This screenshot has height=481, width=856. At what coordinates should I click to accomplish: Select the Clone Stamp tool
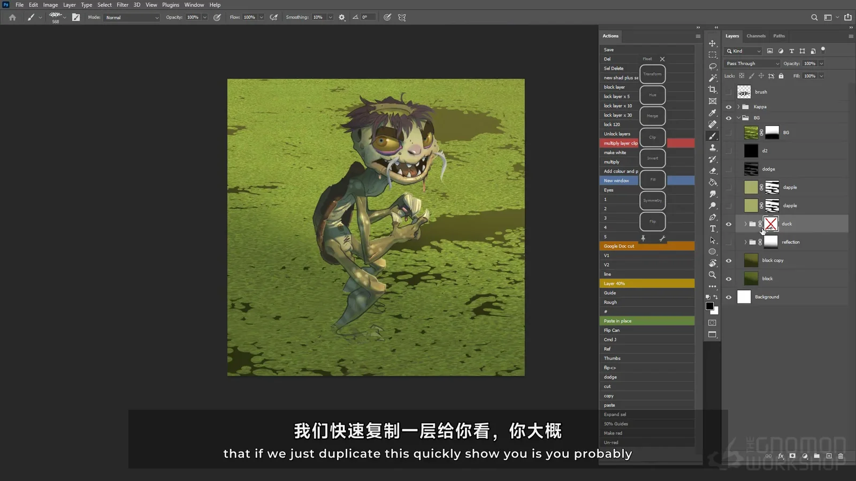click(x=712, y=148)
